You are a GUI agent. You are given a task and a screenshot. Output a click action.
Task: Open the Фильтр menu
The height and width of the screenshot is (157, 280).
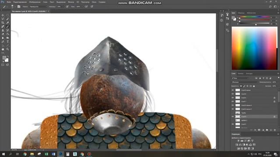click(x=71, y=2)
